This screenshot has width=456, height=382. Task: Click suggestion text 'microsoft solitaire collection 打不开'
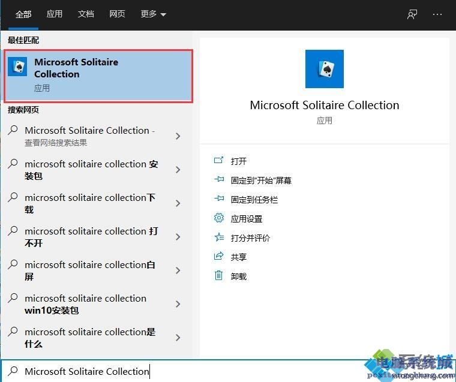tap(91, 237)
